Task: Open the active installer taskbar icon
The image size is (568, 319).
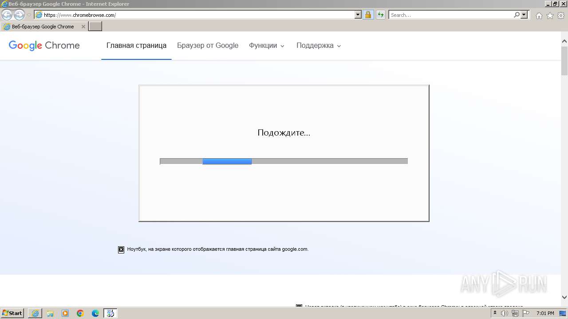Action: point(110,313)
